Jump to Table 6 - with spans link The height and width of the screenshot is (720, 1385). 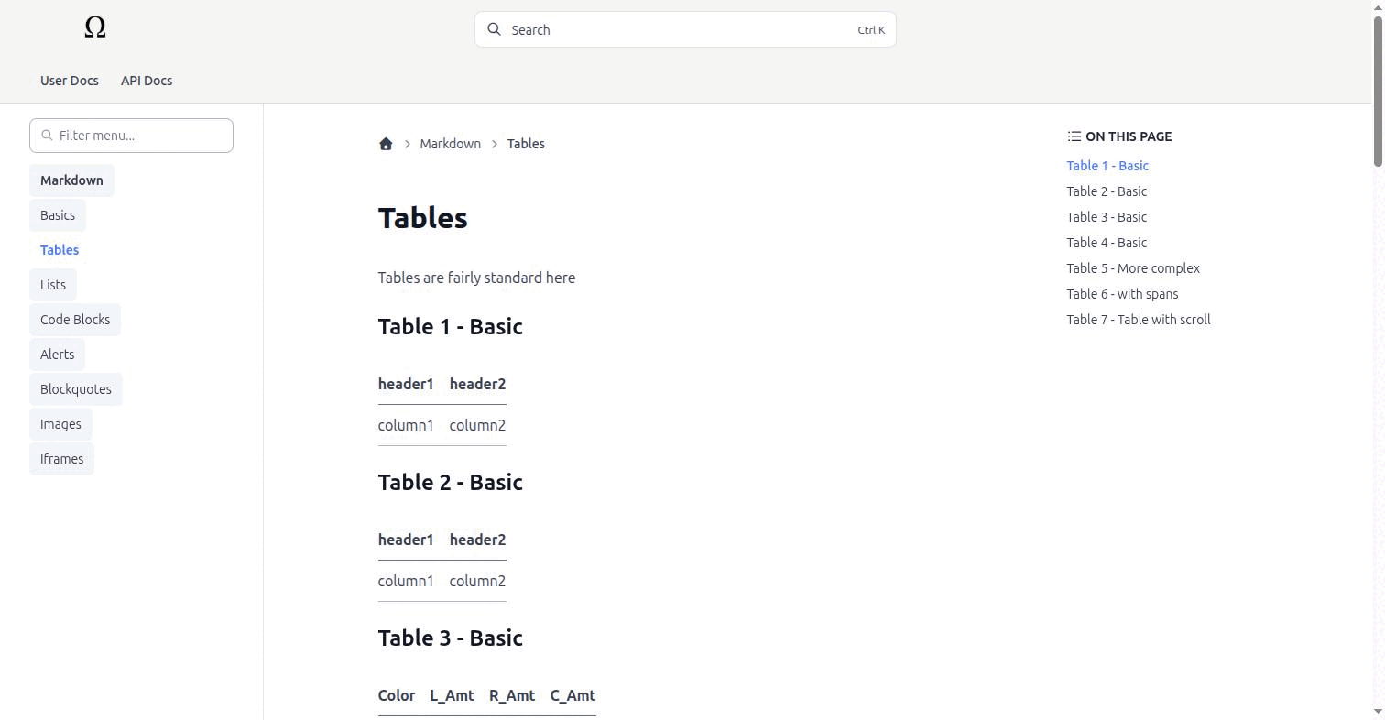click(x=1122, y=294)
